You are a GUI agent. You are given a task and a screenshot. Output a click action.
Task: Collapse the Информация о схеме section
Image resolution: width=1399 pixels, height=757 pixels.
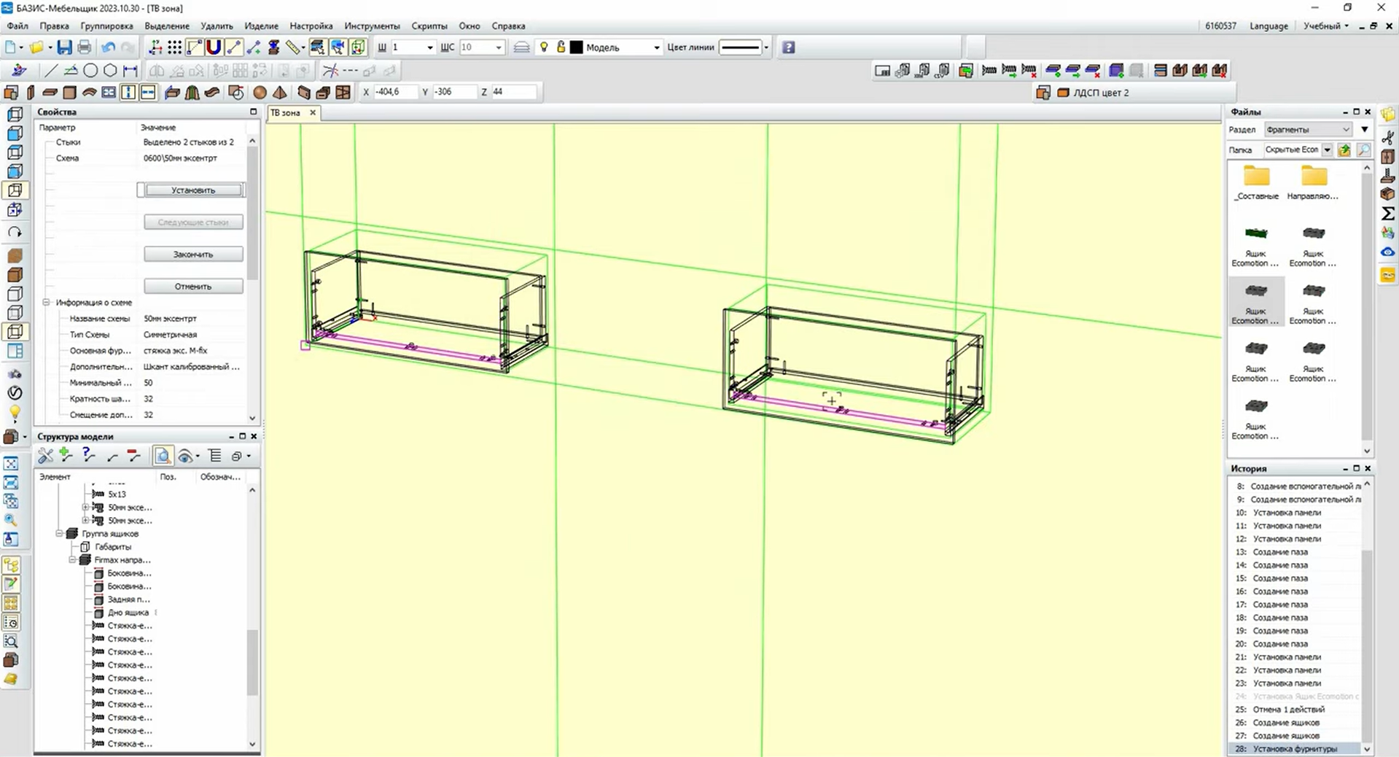[45, 303]
